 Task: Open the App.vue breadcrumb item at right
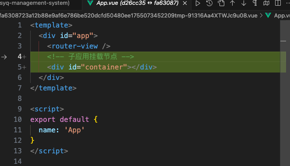tap(282, 16)
